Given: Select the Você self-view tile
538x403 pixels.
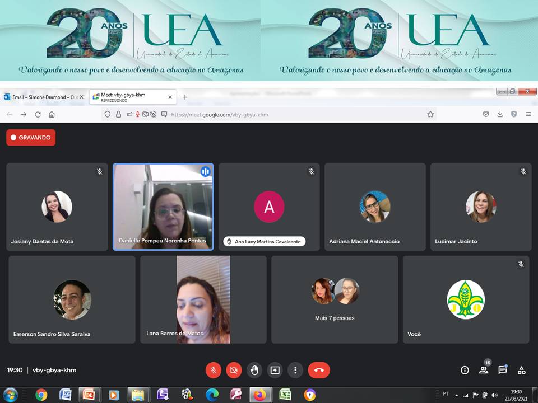Looking at the screenshot, I should 466,299.
